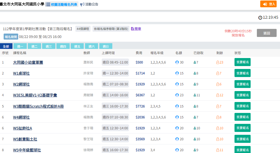Click the clock icon beside the time

tap(260, 18)
